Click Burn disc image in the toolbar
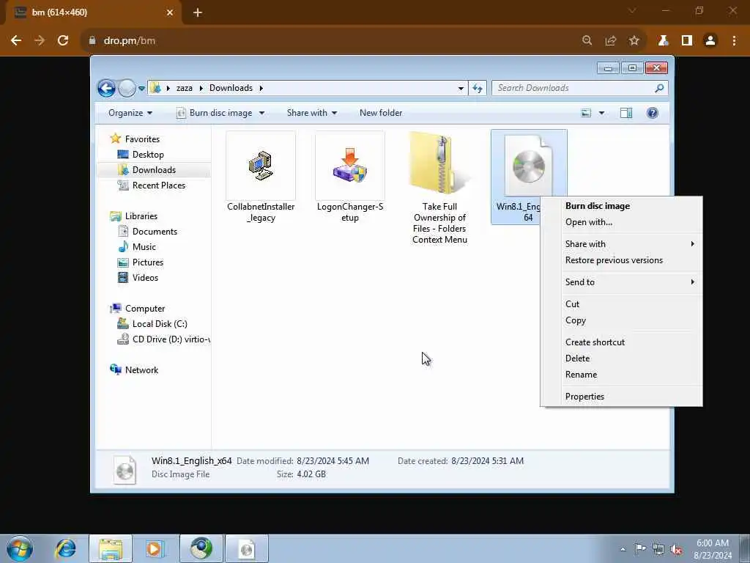The image size is (750, 563). tap(215, 113)
